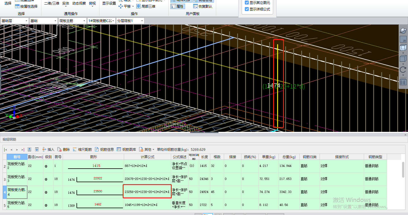The height and width of the screenshot is (215, 408).
Task: Toggle 二维/三维 view switch
Action: coord(52,3)
